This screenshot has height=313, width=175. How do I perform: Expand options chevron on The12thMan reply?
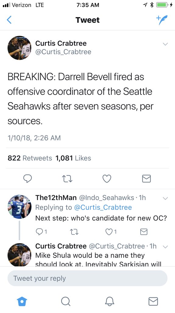165,198
